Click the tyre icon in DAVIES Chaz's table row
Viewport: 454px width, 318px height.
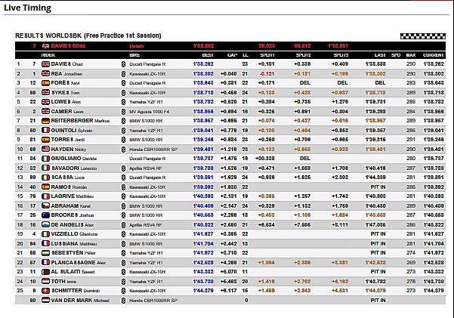pos(123,64)
